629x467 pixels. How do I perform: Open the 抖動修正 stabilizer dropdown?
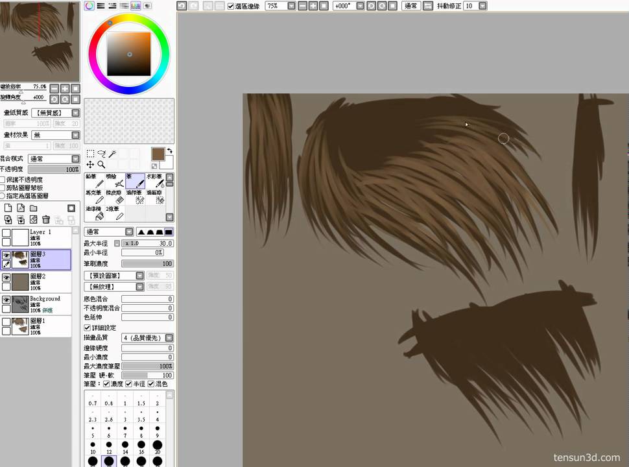click(x=482, y=6)
